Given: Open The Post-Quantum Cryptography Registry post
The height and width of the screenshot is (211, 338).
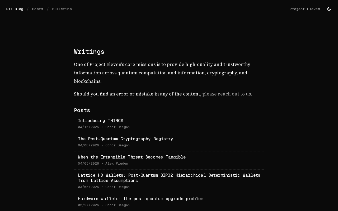Looking at the screenshot, I should (125, 139).
